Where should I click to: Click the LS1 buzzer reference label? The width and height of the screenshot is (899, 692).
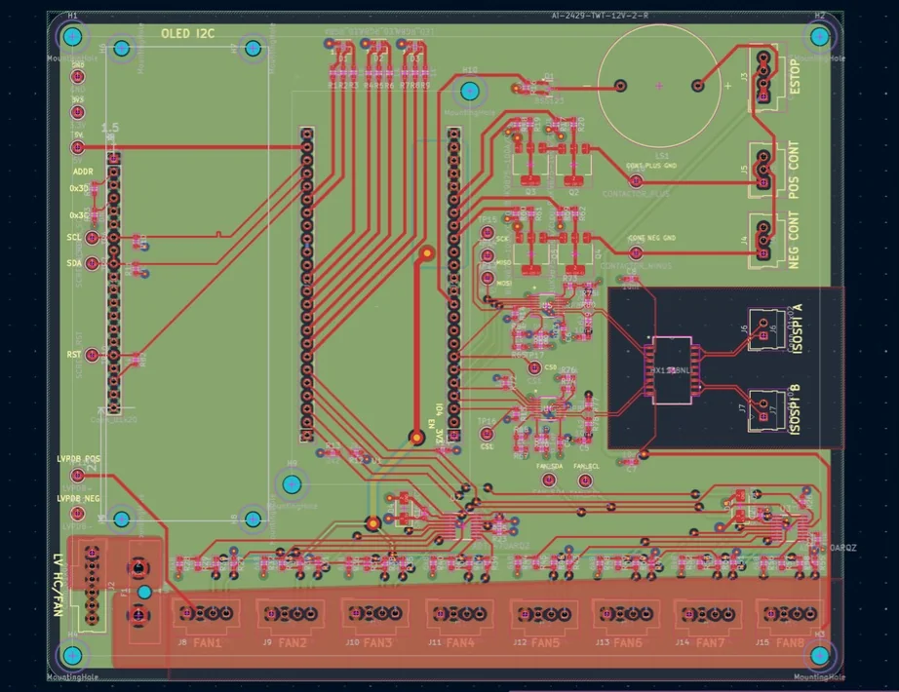coord(662,155)
